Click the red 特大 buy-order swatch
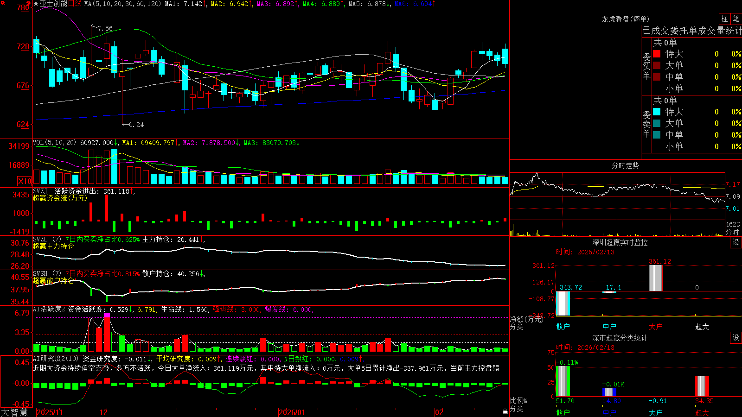742x417 pixels. pyautogui.click(x=657, y=54)
